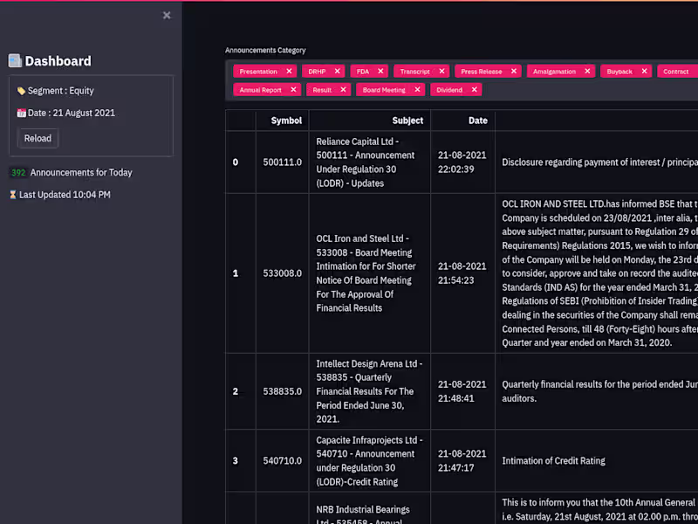Click the 392 announcements count badge
Viewport: 698px width, 524px height.
[18, 172]
